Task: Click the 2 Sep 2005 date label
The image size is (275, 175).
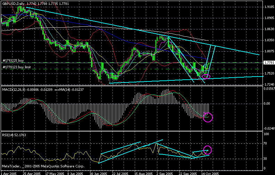Action: coord(165,173)
